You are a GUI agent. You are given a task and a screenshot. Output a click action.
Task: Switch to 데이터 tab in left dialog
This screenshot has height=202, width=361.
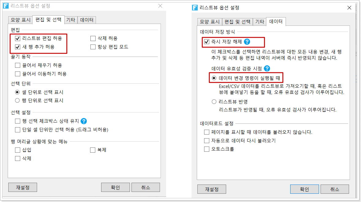point(86,20)
